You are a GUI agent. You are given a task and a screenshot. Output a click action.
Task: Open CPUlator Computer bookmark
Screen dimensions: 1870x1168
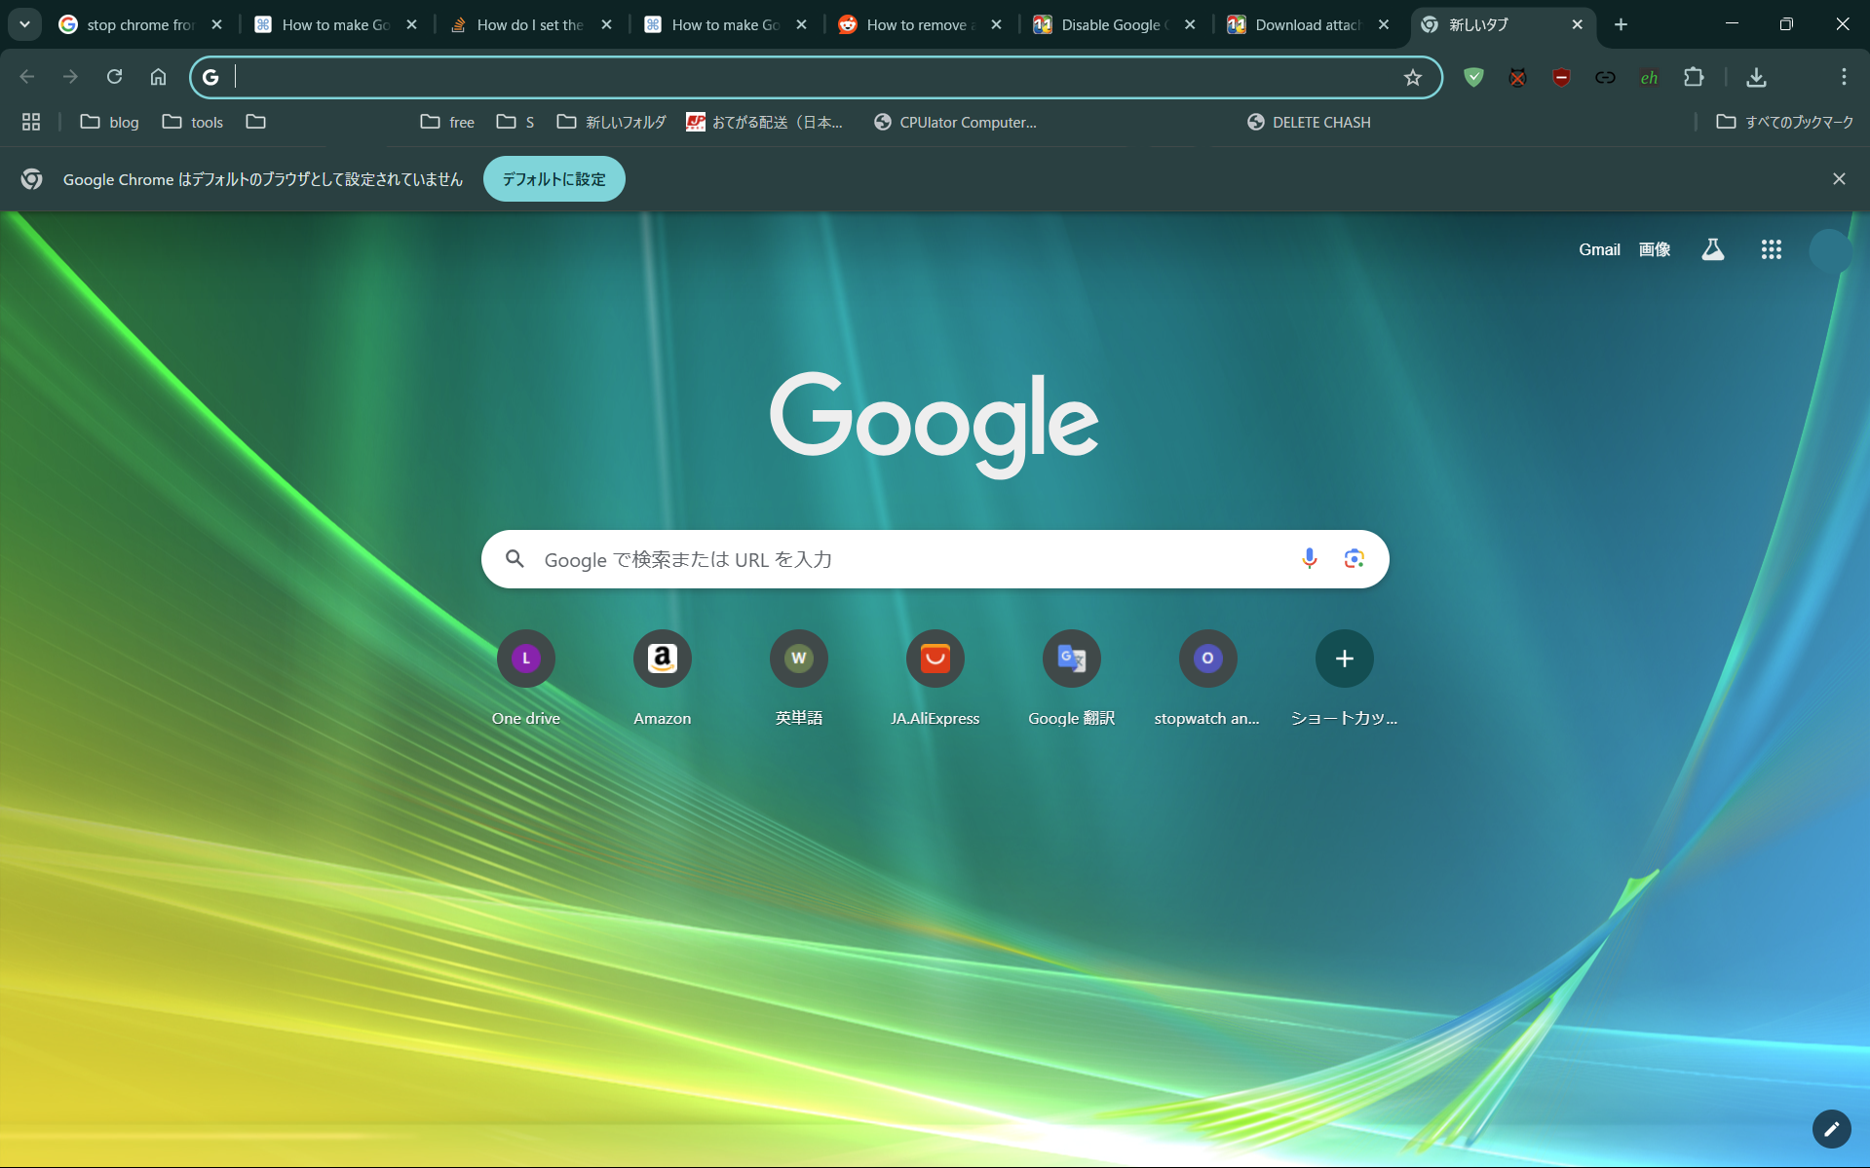955,122
